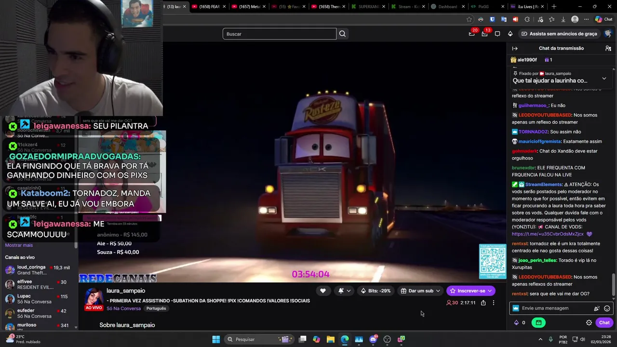Switch to the SUPERXANDÃO Kick tab
Screen dimensions: 617x347
(368, 7)
